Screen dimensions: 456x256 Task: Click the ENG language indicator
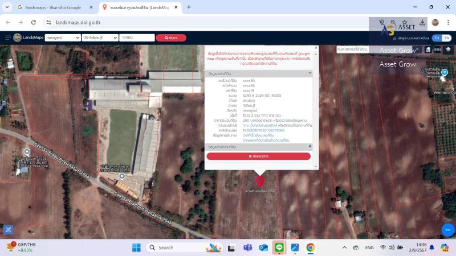point(369,247)
